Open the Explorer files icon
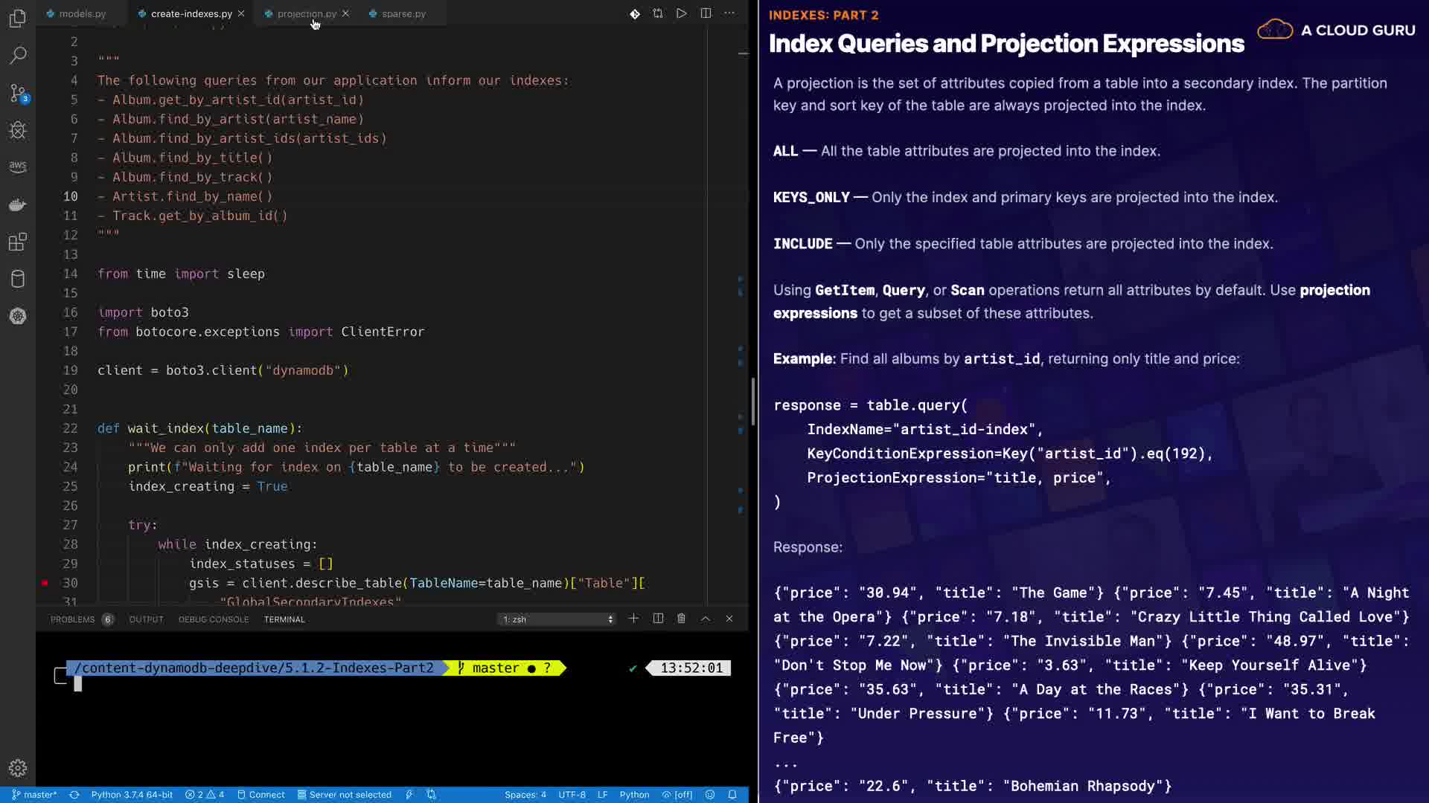The width and height of the screenshot is (1429, 803). (18, 18)
